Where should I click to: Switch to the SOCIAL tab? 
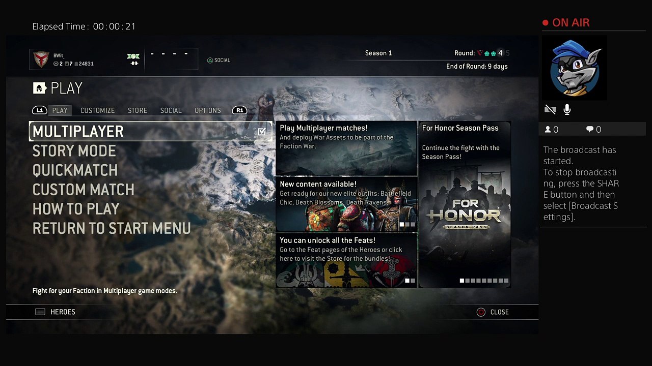(x=171, y=110)
